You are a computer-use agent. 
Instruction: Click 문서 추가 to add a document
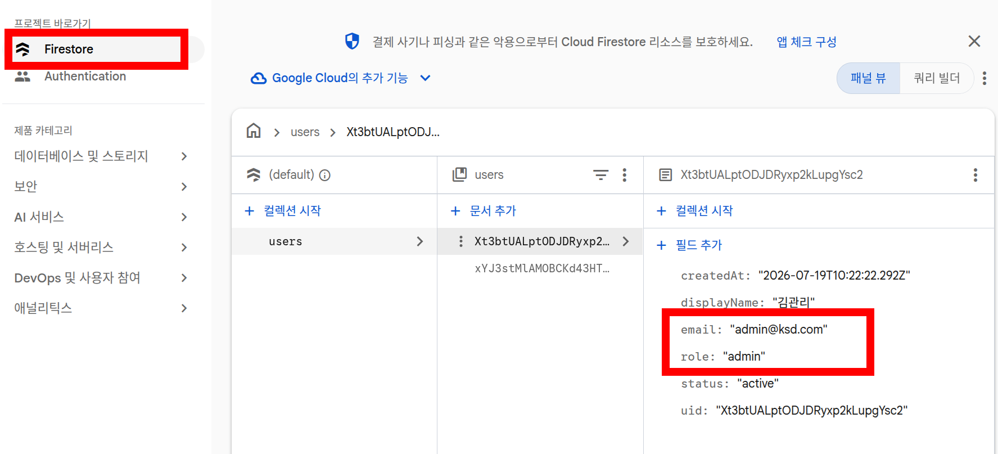tap(484, 211)
